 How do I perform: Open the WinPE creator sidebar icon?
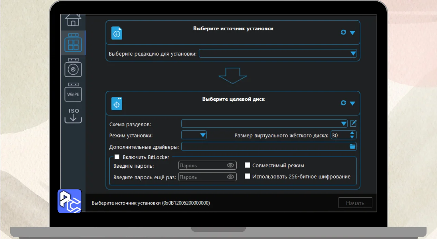point(73,92)
